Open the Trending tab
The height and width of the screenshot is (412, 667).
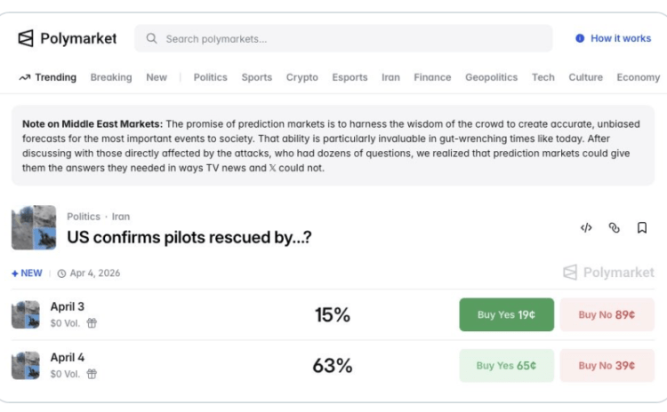48,77
